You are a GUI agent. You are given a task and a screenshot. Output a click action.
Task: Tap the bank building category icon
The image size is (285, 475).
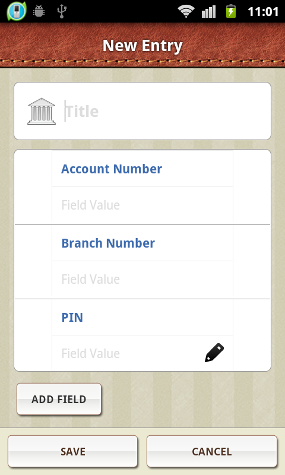coord(42,111)
